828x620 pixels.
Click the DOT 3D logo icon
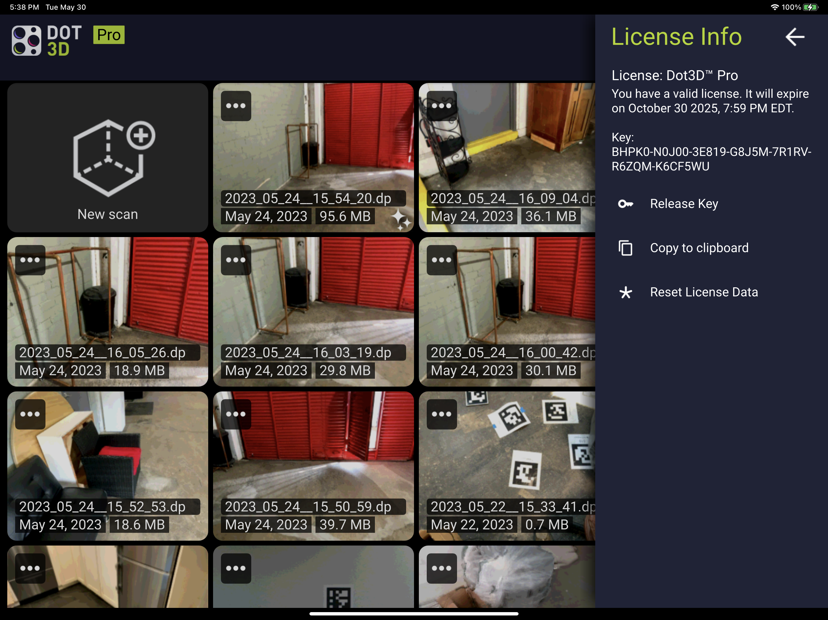(26, 40)
